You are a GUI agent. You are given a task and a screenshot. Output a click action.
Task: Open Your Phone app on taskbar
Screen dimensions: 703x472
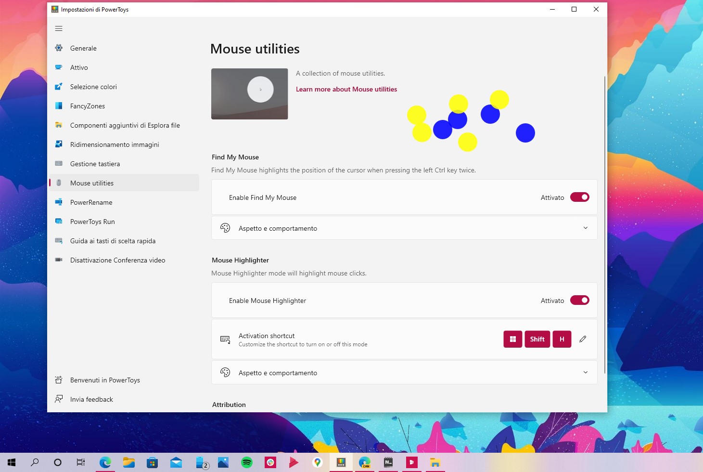click(202, 462)
